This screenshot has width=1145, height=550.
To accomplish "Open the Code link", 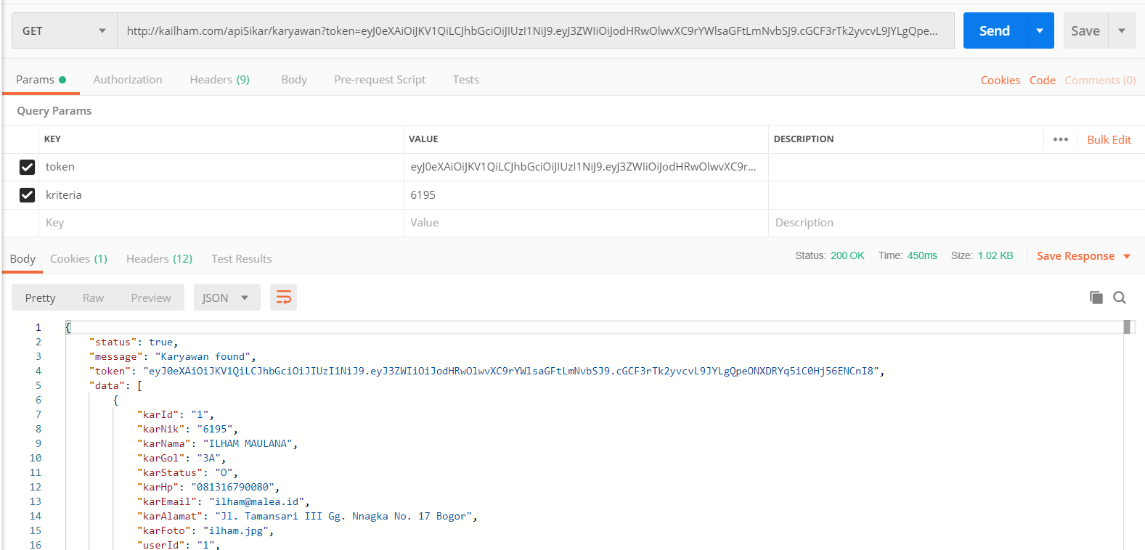I will 1043,81.
